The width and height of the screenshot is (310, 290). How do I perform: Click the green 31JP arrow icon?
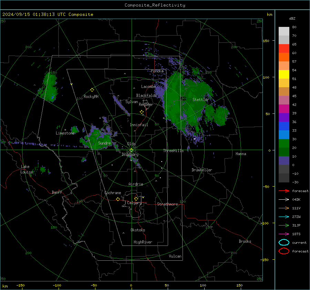click(284, 225)
